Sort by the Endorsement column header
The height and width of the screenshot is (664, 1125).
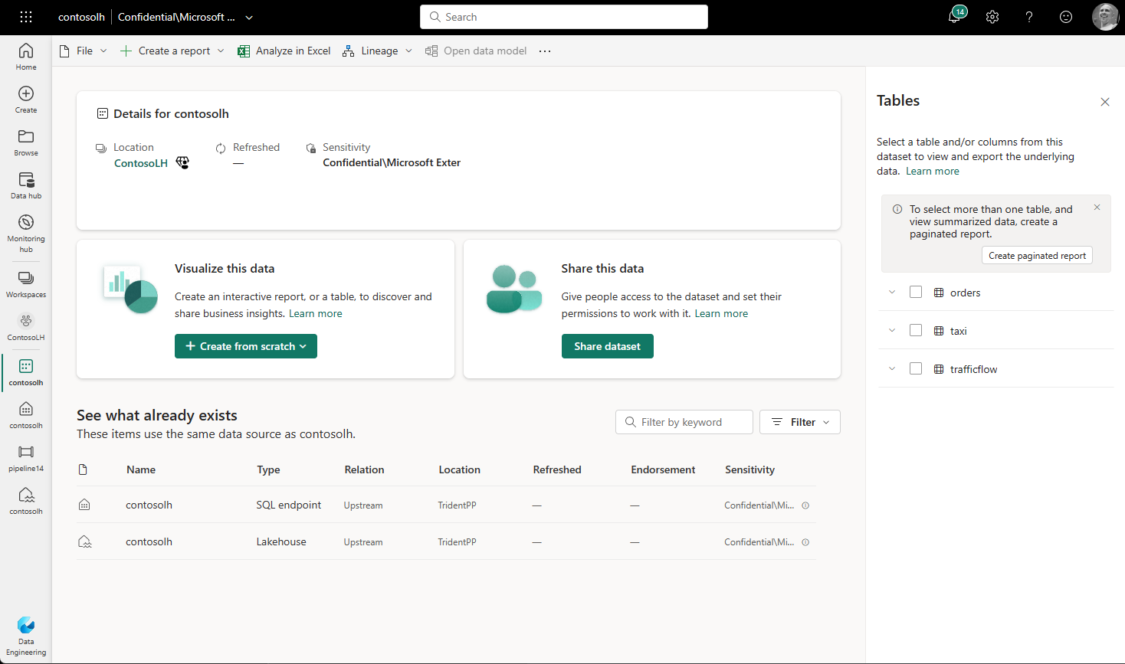pyautogui.click(x=663, y=469)
